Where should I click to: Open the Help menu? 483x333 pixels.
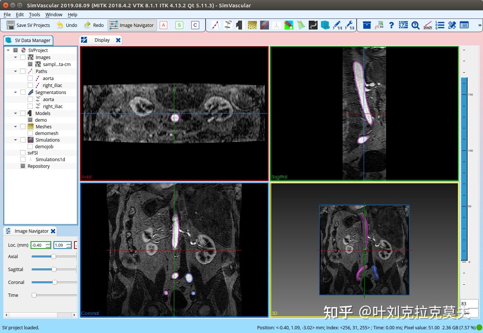point(73,14)
